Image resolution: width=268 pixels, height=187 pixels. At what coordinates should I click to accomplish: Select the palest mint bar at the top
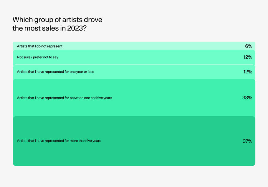(x=147, y=46)
